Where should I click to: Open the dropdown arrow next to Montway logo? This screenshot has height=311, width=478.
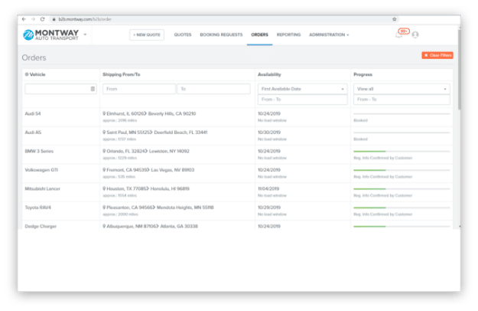click(85, 34)
